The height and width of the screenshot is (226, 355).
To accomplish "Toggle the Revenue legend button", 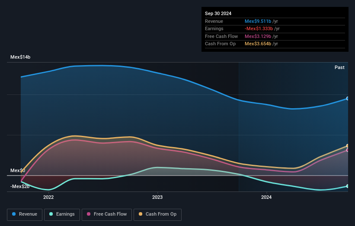I will [x=25, y=214].
